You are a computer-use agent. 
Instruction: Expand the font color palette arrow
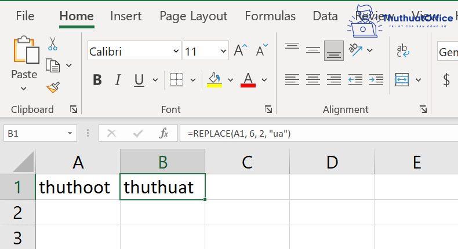[x=264, y=80]
